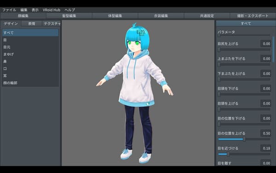The image size is (276, 173).
Task: Open the VRoid Hub menu
Action: tap(52, 10)
